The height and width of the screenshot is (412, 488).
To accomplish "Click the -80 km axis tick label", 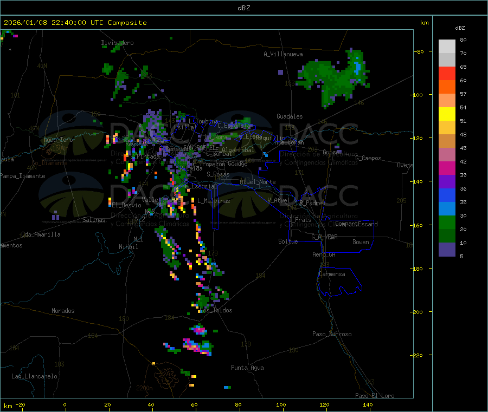I will 418,51.
